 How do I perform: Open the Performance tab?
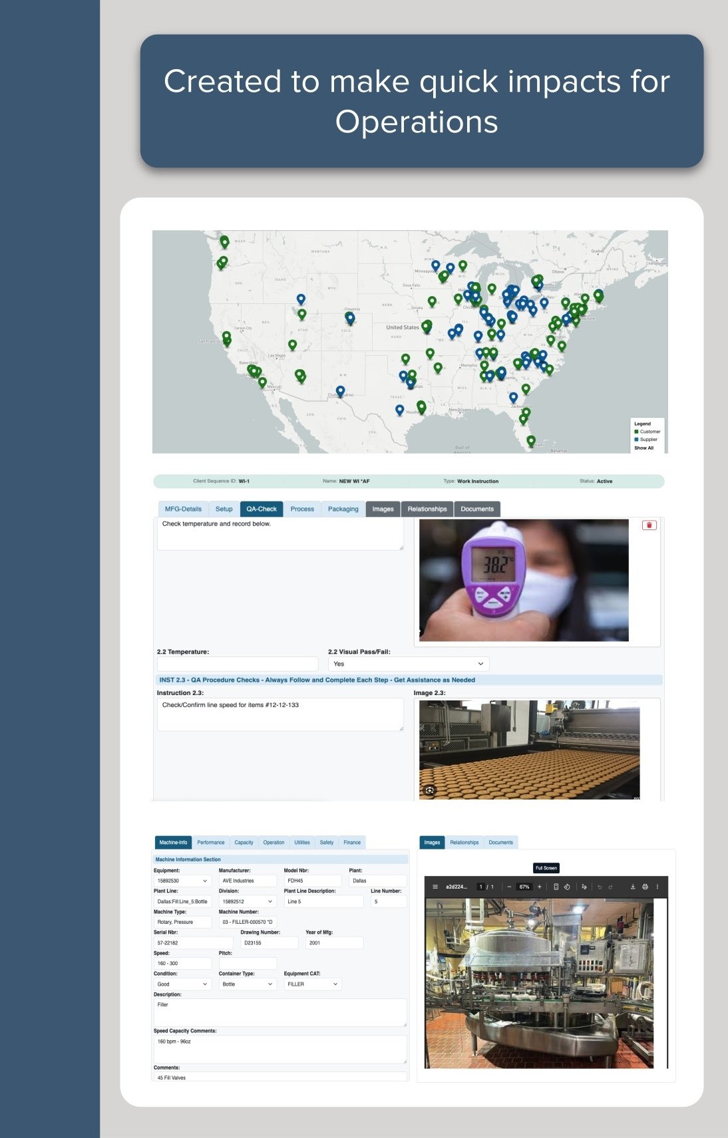210,843
